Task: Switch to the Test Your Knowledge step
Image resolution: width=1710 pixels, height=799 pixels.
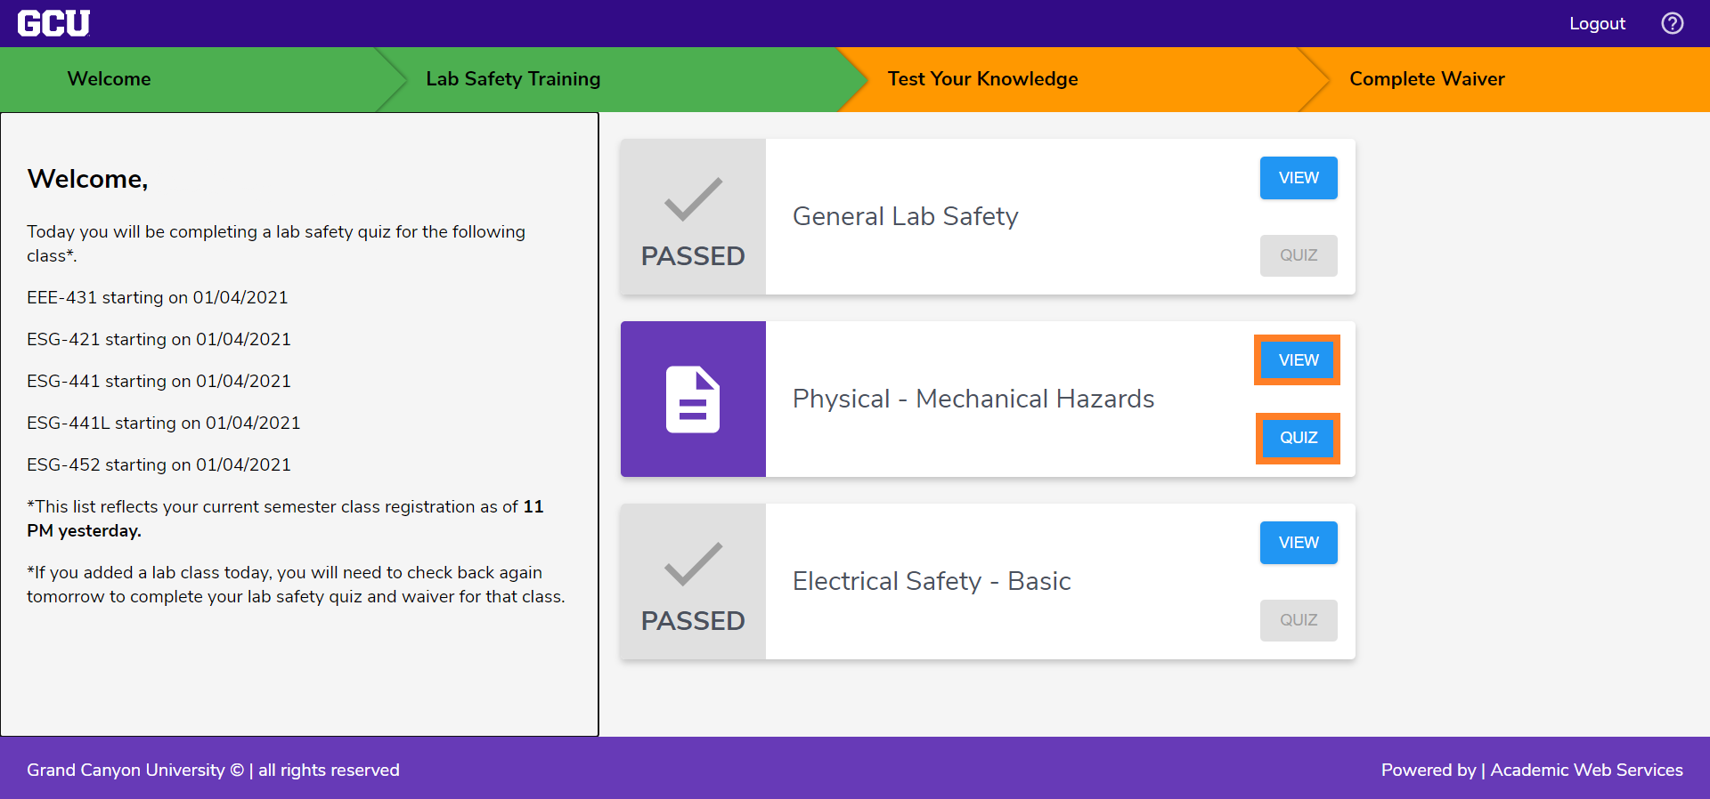Action: pyautogui.click(x=982, y=79)
